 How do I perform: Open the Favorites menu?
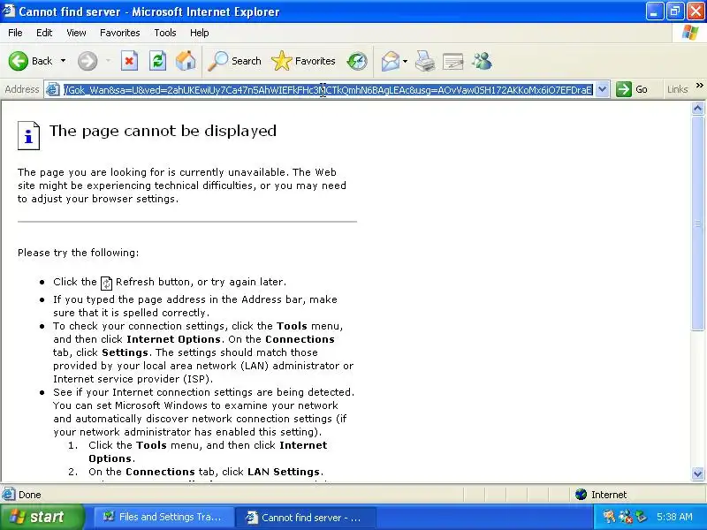(x=120, y=33)
